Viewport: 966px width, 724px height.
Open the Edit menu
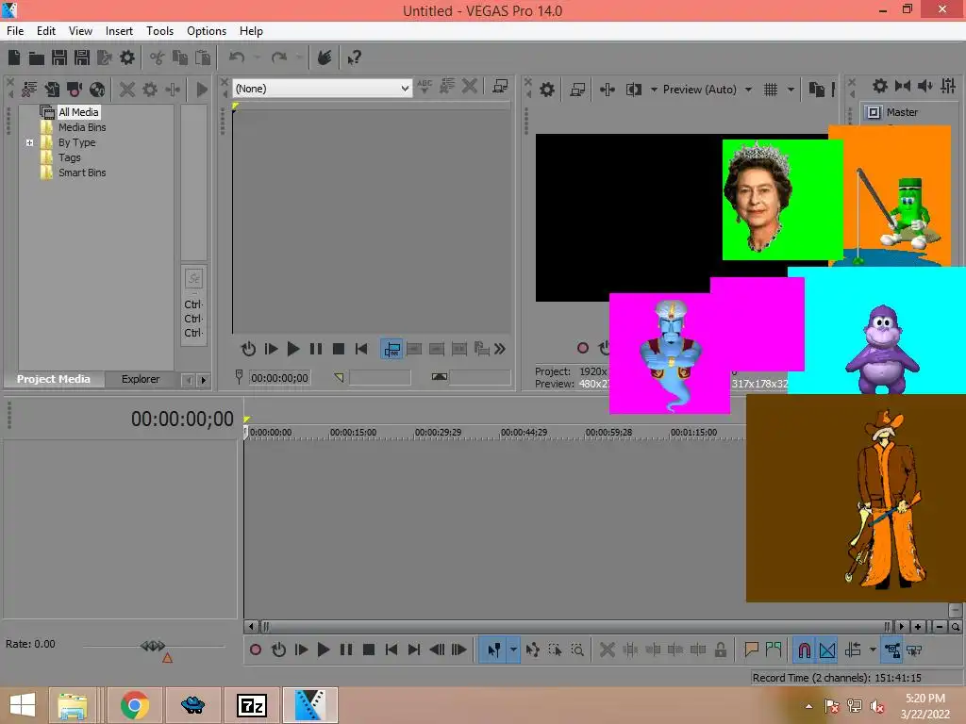(46, 31)
